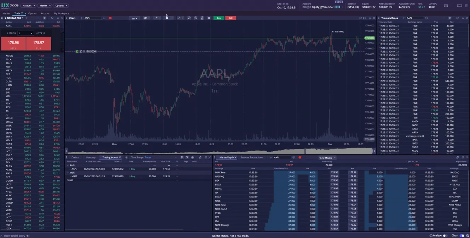The height and width of the screenshot is (238, 470).
Task: Click right arrow of chart time navigator
Action: 374,151
